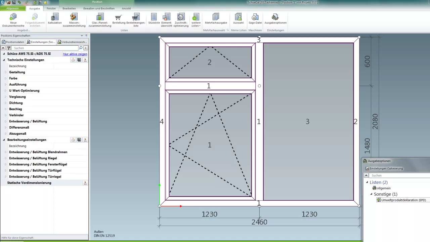This screenshot has width=430, height=242.
Task: Toggle the property filter funnel
Action: click(8, 48)
